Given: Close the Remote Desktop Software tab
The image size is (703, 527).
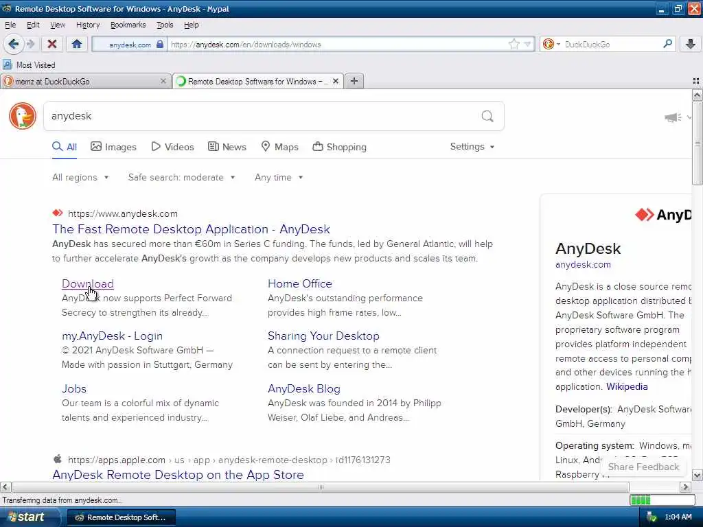Looking at the screenshot, I should click(x=335, y=81).
